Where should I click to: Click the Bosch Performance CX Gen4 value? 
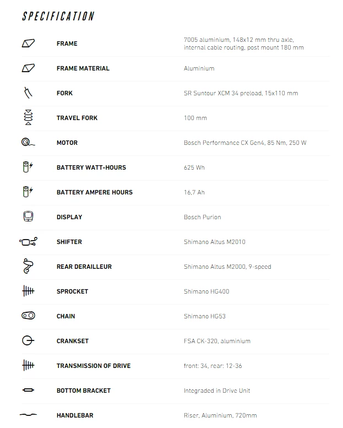coord(245,143)
